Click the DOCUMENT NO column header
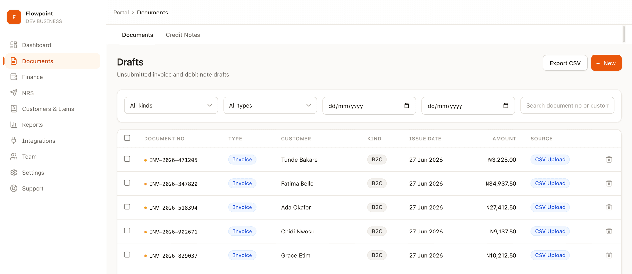Viewport: 632px width, 274px height. click(164, 139)
